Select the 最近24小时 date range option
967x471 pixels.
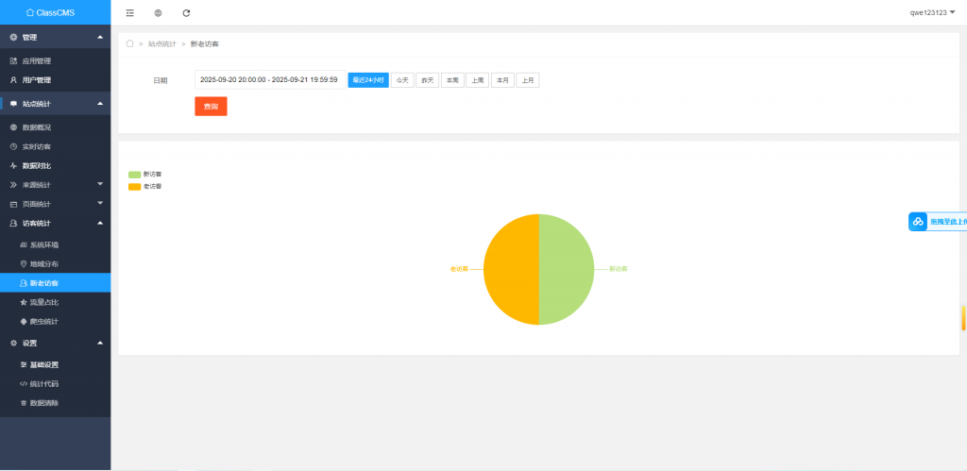pos(368,80)
